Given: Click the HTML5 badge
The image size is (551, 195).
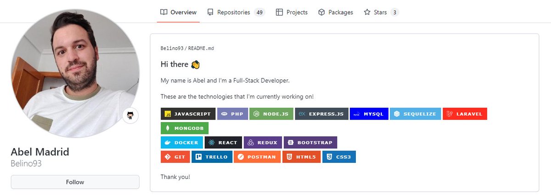Looking at the screenshot, I should 301,156.
